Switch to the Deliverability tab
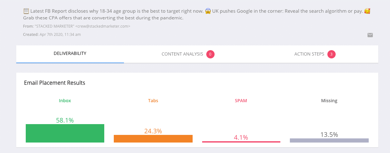The height and width of the screenshot is (153, 390). 70,54
